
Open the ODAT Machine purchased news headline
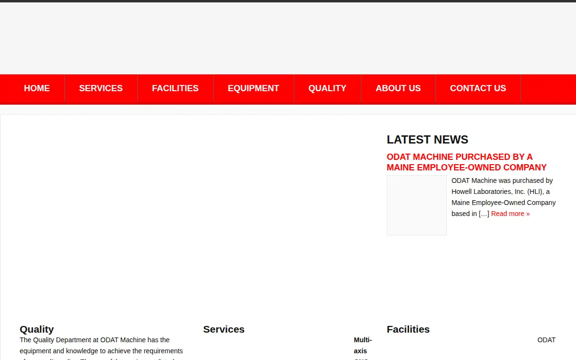point(467,162)
